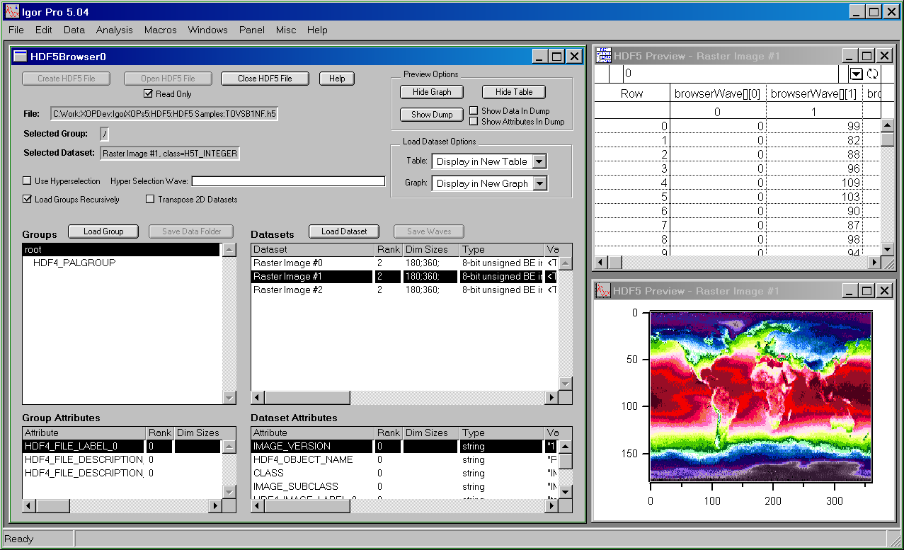Click the Group Attributes horizontal scroll left arrow

pyautogui.click(x=29, y=505)
